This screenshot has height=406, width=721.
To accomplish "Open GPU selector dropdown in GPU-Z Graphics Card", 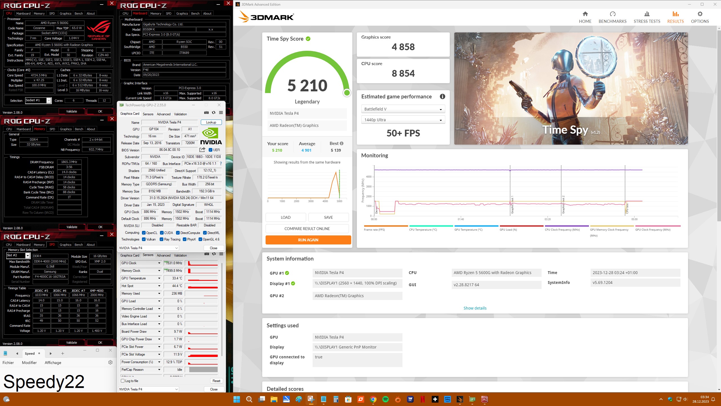I will click(x=148, y=248).
